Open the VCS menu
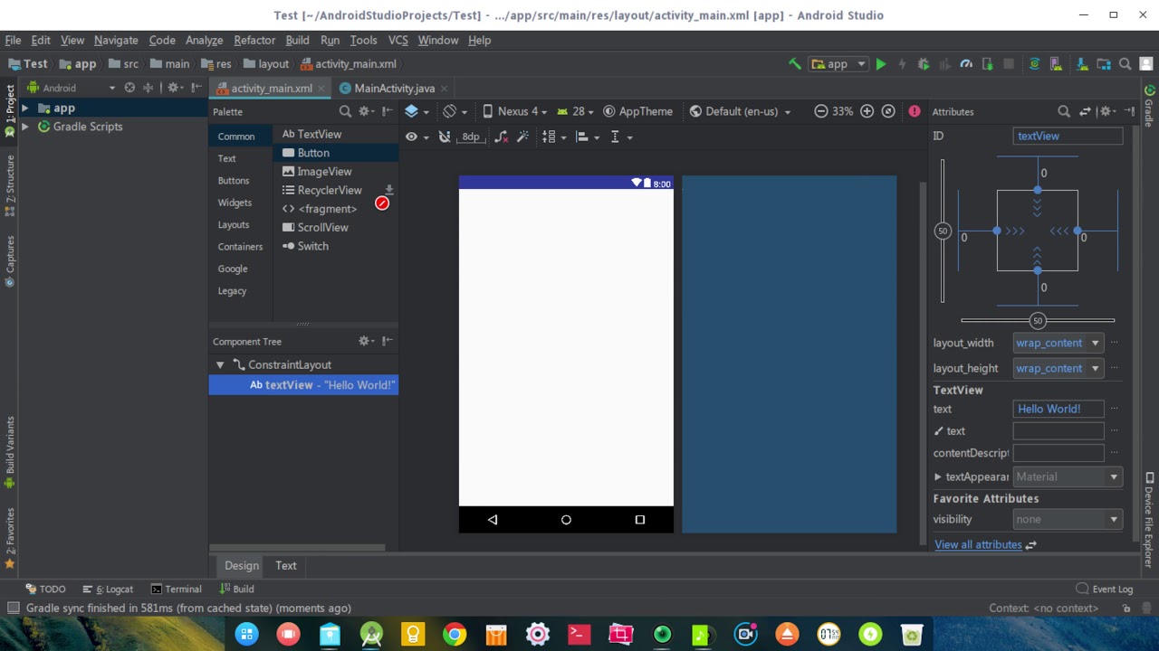Viewport: 1159px width, 651px height. [398, 40]
